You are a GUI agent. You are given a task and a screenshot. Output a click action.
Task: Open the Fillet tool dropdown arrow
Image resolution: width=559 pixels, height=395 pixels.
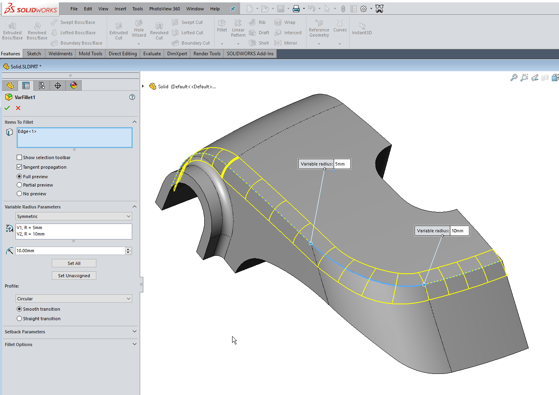point(222,43)
